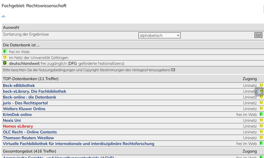Click 'im Netz der Universität Göttingen' text
Viewport: 264px width, 158px height.
(x=39, y=58)
